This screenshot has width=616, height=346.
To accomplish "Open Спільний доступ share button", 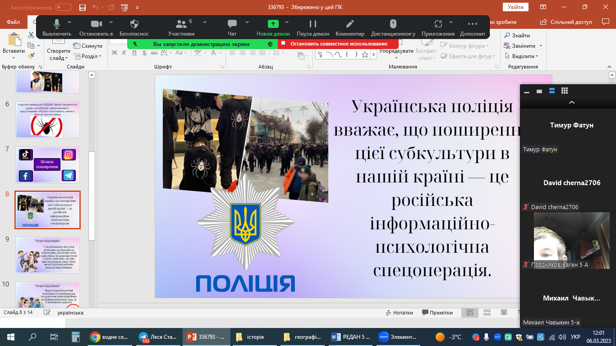I will click(566, 22).
